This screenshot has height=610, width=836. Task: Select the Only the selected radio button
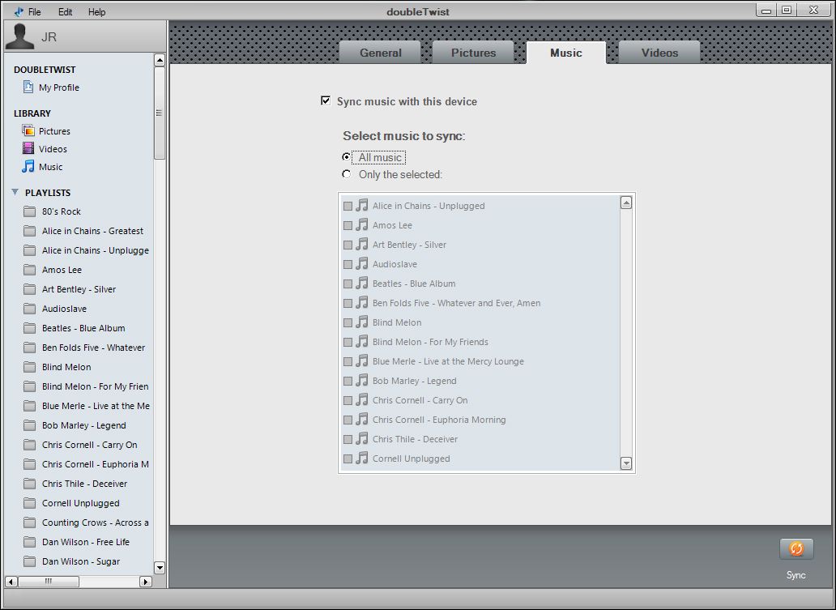tap(347, 174)
